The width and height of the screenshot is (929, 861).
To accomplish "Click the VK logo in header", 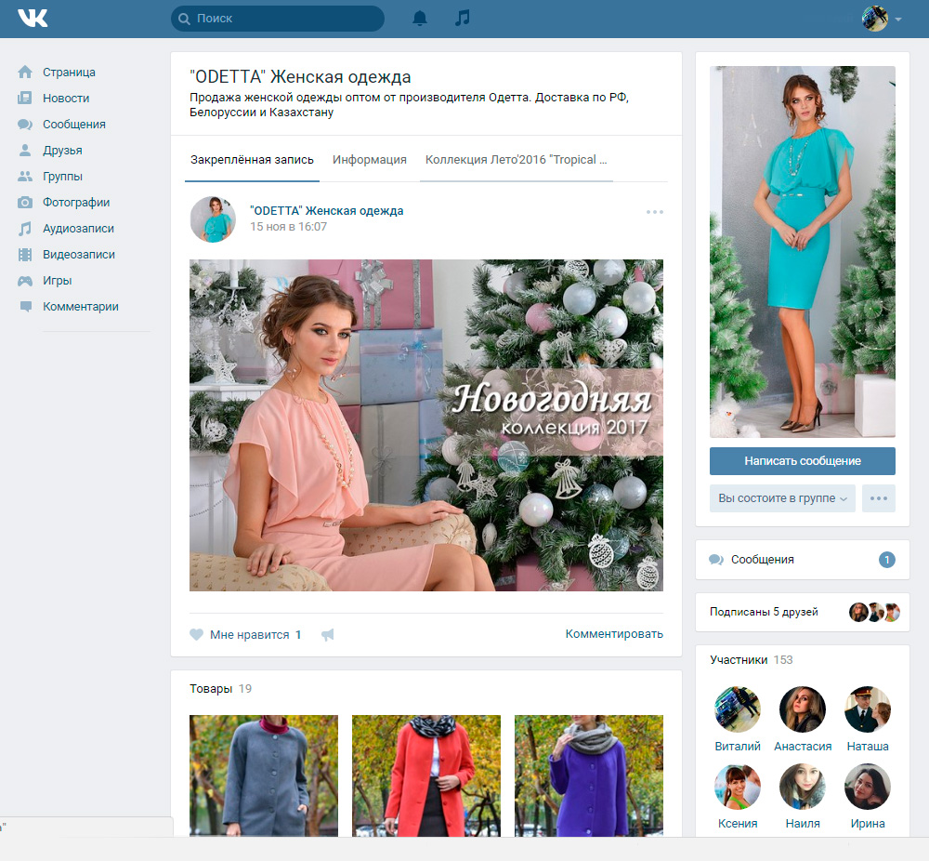I will point(33,19).
